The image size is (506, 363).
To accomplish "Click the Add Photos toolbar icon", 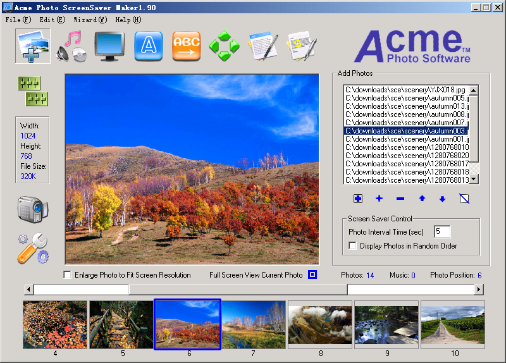I will 33,46.
